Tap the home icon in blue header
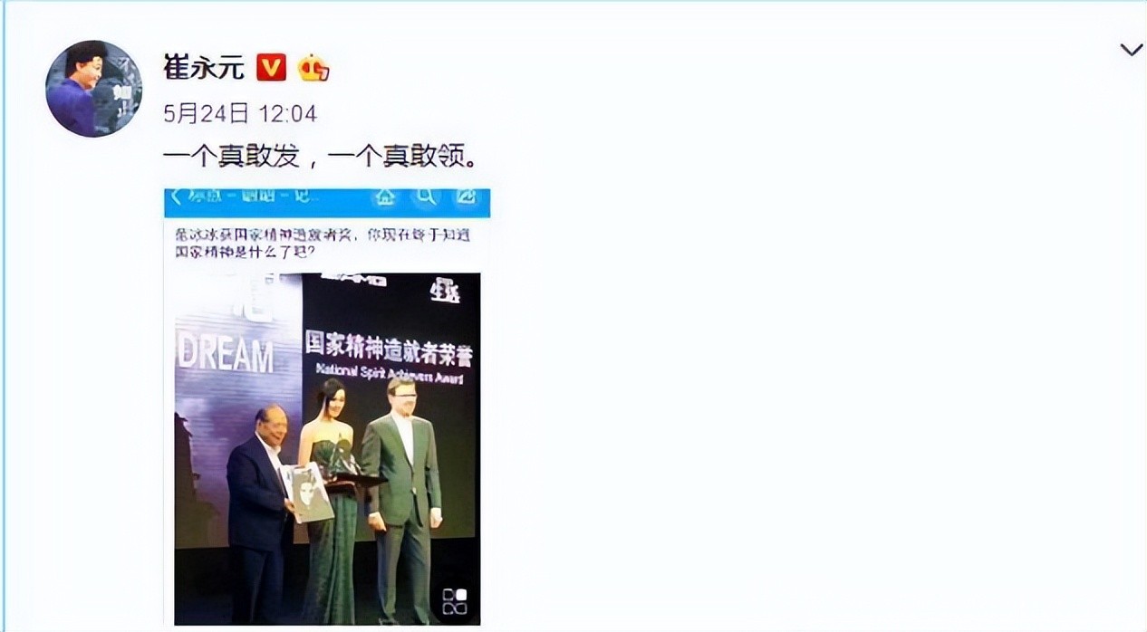Image resolution: width=1147 pixels, height=632 pixels. [384, 196]
